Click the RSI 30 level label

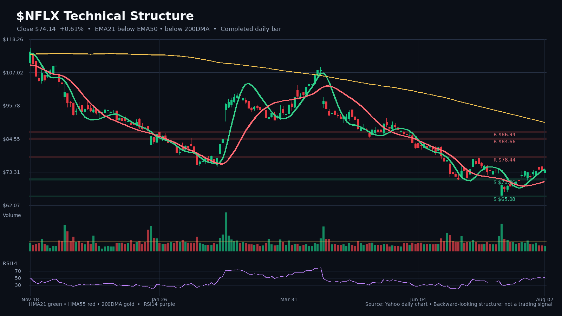[18, 285]
